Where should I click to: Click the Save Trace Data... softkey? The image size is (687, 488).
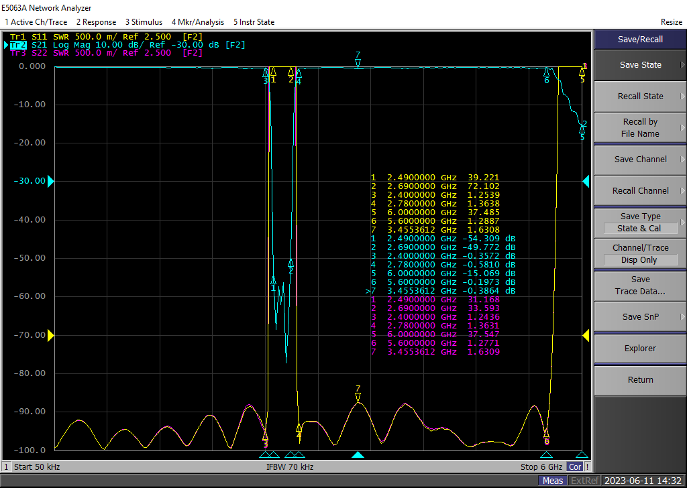tap(640, 285)
